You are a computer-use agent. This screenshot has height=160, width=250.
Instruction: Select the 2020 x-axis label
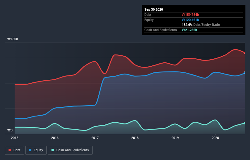pyautogui.click(x=215, y=138)
